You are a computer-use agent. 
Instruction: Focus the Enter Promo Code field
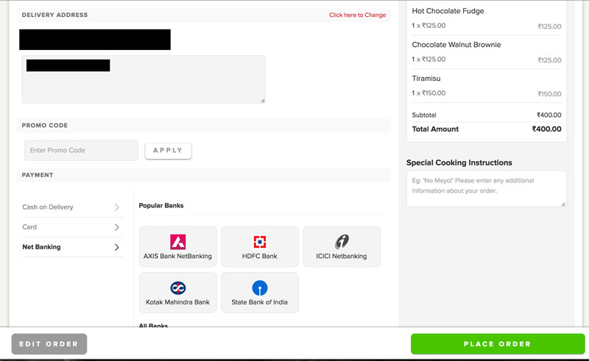click(x=81, y=151)
